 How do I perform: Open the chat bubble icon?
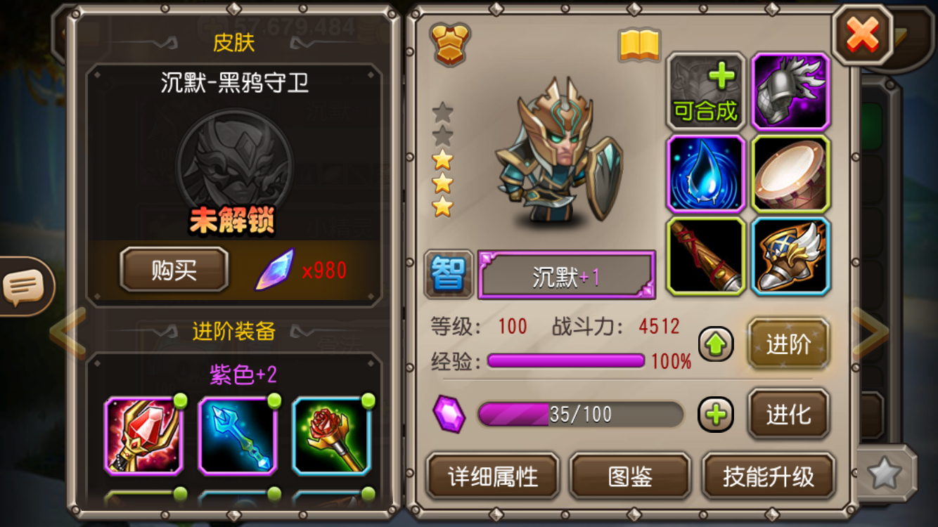click(24, 286)
